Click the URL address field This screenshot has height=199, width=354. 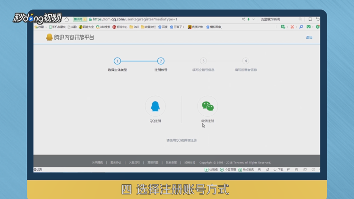point(135,19)
